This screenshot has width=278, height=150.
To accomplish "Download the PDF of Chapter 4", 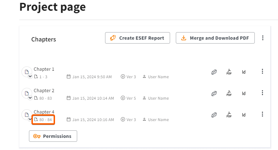I will pyautogui.click(x=229, y=115).
